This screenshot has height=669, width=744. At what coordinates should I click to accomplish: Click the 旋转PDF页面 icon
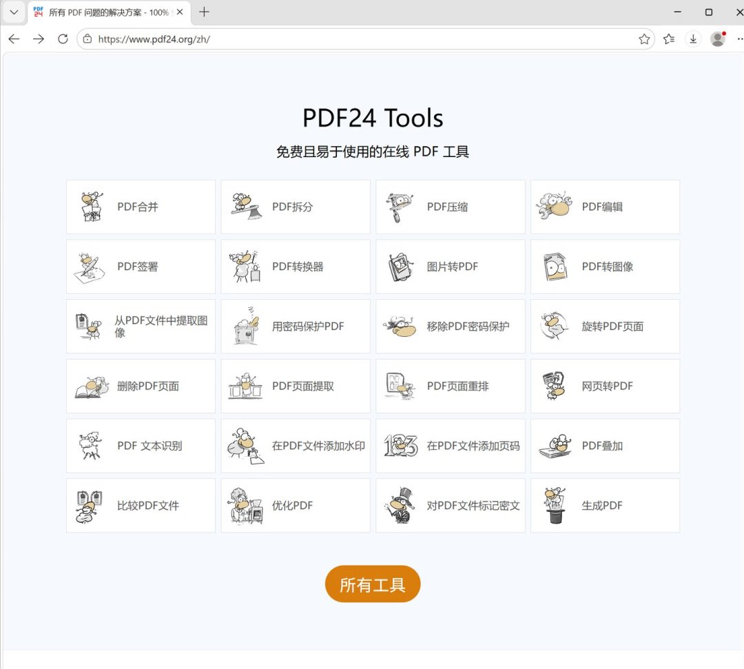pos(554,326)
